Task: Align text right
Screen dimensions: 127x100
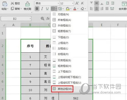Action: pyautogui.click(x=102, y=9)
